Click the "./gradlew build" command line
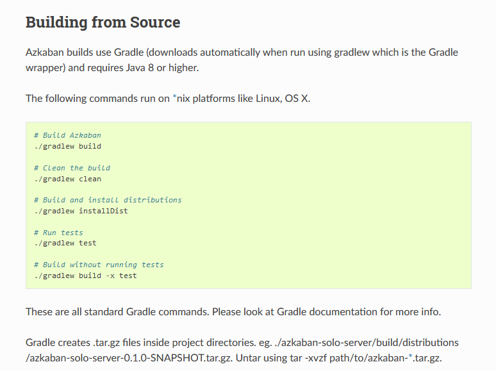The height and width of the screenshot is (371, 496). point(68,146)
